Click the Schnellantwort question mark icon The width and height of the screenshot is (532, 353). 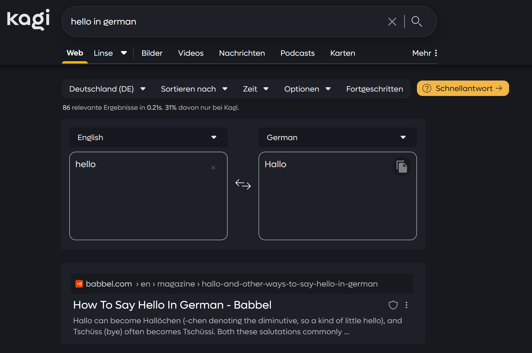coord(427,88)
